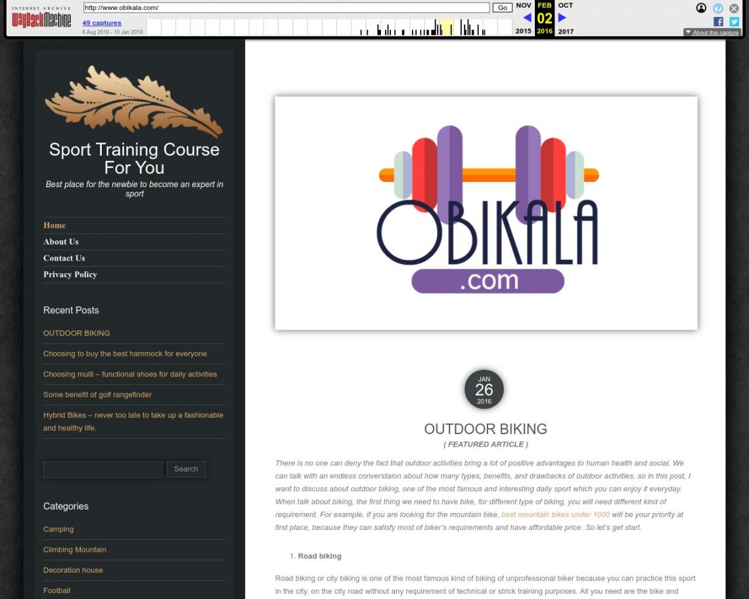Viewport: 749px width, 599px height.
Task: Open the Contact Us menu item
Action: 64,258
